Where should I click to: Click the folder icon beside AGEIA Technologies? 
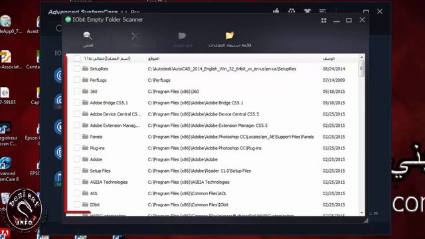click(86, 182)
